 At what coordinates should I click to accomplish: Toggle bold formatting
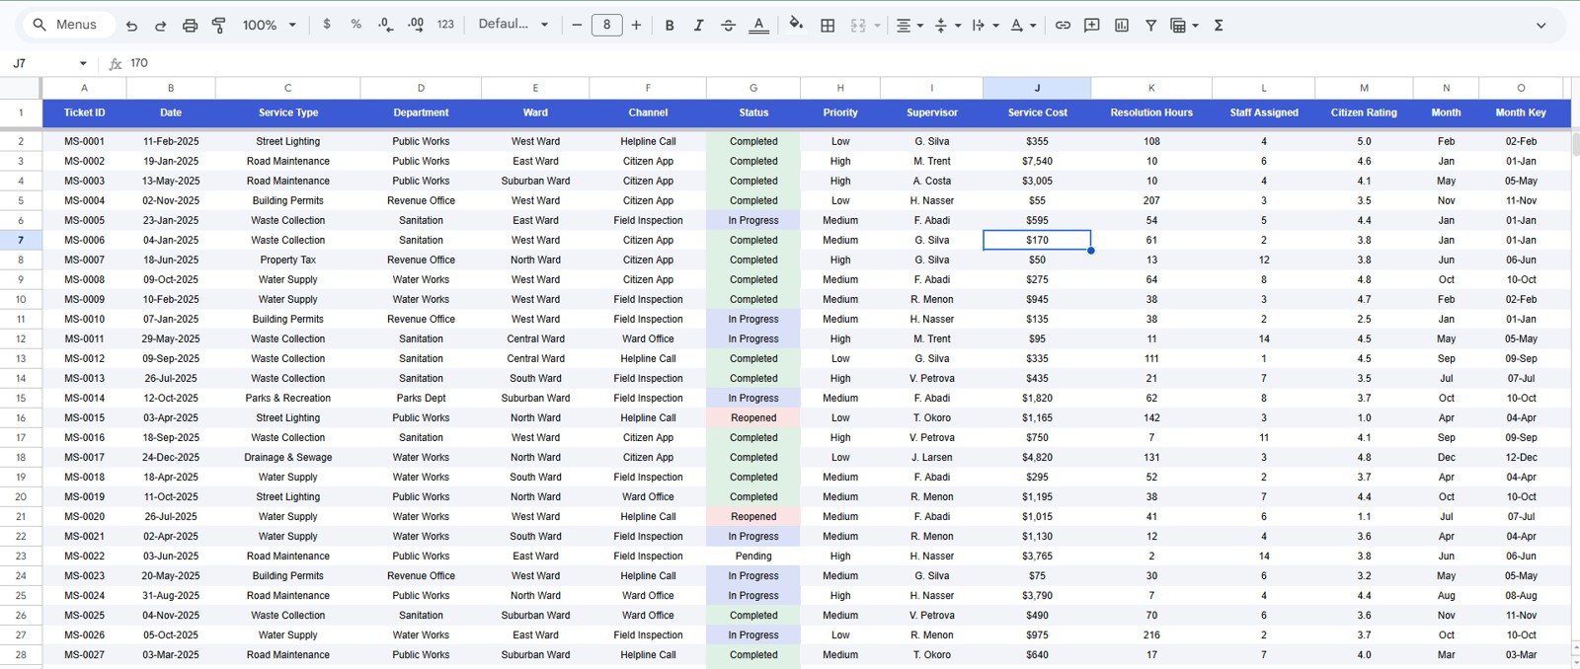[x=670, y=25]
